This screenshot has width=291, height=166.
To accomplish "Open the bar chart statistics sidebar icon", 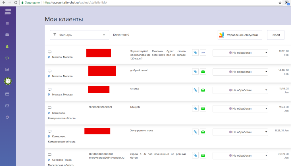I will tap(7, 70).
